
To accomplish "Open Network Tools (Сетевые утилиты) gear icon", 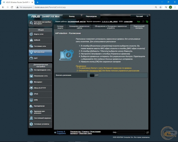I will pyautogui.click(x=31, y=124).
